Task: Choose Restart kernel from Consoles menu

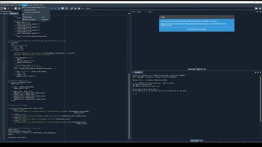Action: coord(36,17)
